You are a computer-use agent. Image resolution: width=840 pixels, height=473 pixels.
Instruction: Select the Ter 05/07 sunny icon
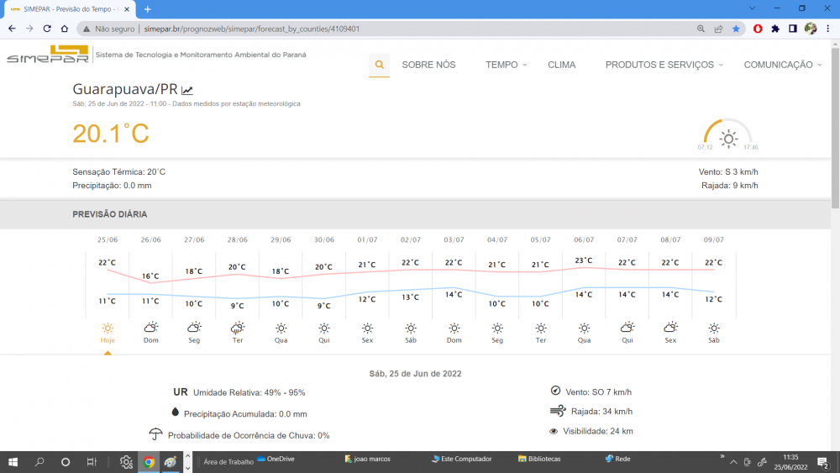(540, 328)
